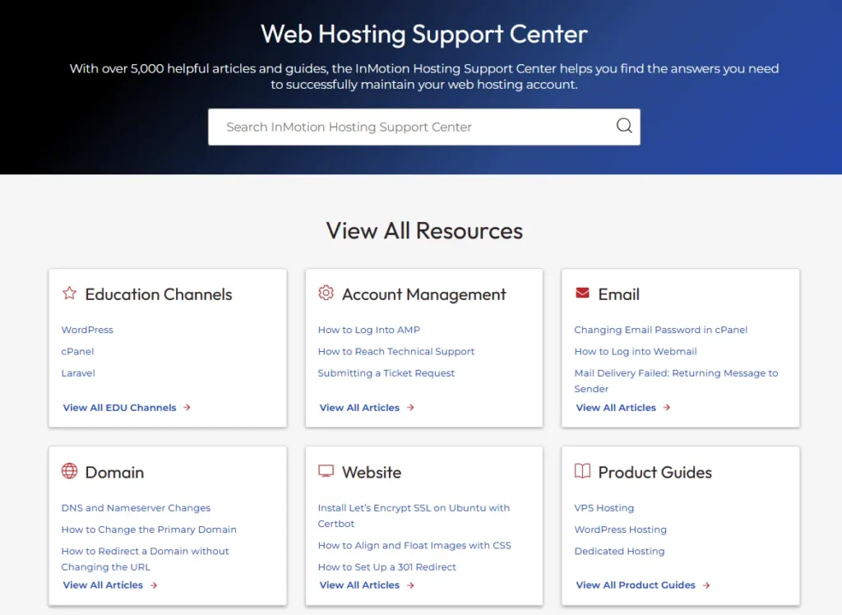This screenshot has height=615, width=842.
Task: Click the magnifying glass search icon
Action: (x=624, y=126)
